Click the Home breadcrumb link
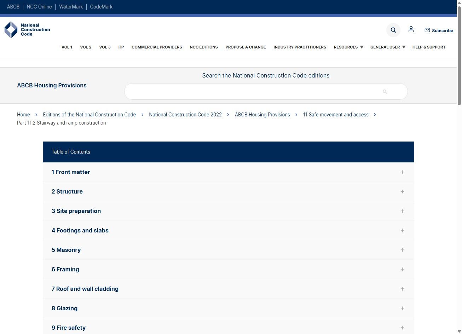The width and height of the screenshot is (462, 334). [23, 115]
